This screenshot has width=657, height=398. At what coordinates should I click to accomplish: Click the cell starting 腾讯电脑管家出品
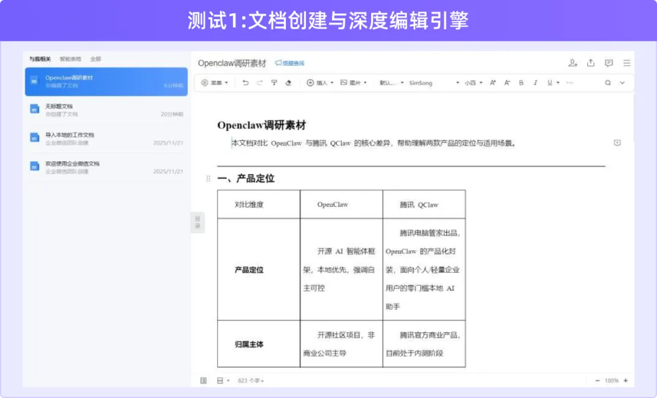pyautogui.click(x=424, y=270)
